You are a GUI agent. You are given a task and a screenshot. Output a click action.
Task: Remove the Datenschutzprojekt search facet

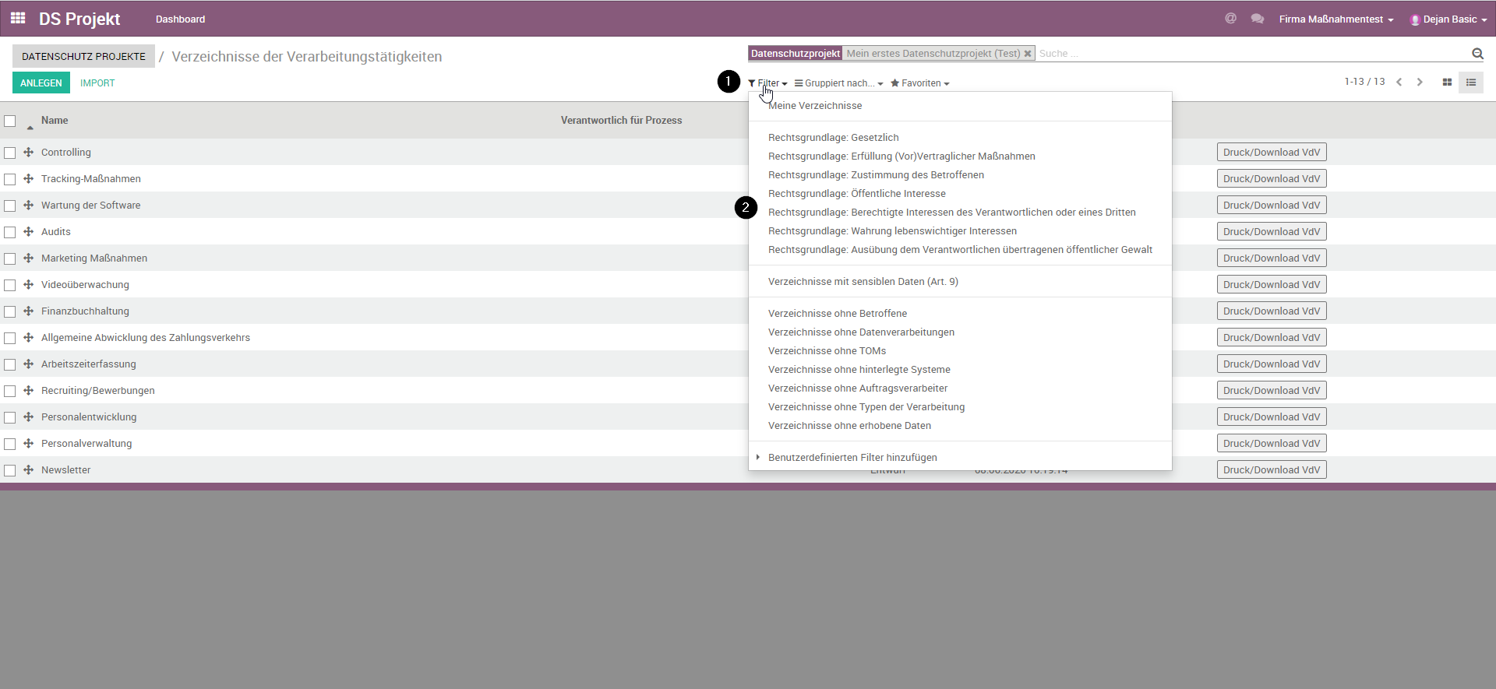(1028, 54)
